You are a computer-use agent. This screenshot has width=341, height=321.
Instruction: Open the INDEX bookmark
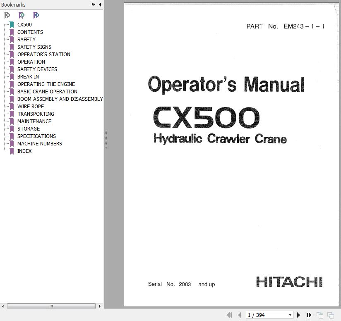(24, 151)
